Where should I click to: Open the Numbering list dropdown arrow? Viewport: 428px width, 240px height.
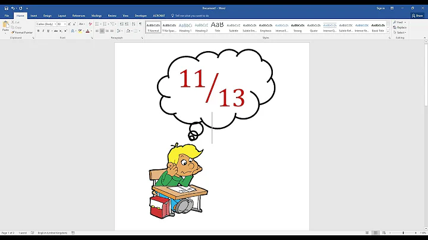click(108, 24)
